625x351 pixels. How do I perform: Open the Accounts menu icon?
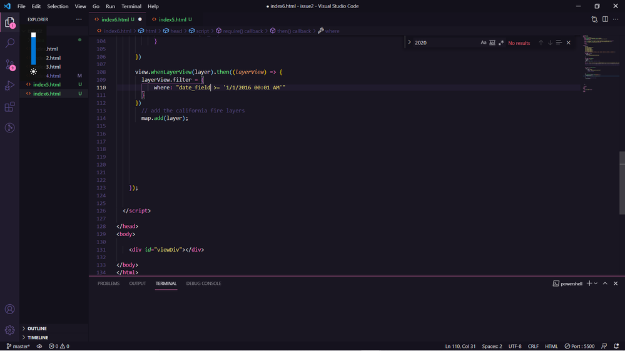coord(9,309)
